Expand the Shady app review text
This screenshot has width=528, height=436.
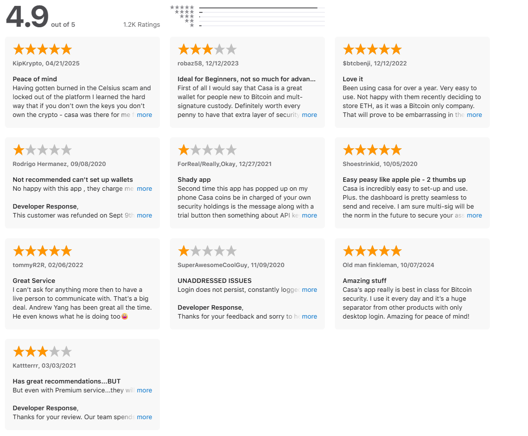(x=309, y=216)
